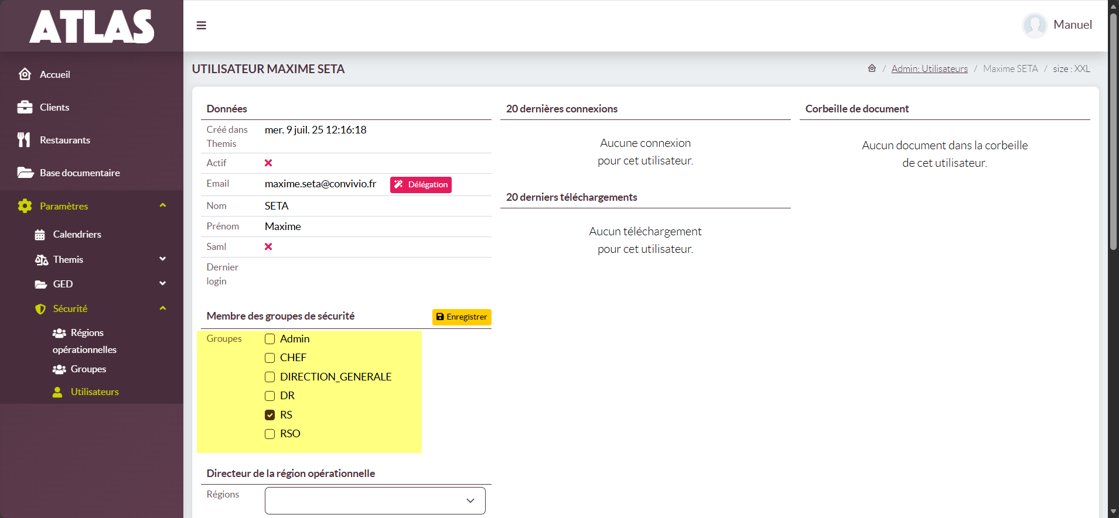Click the Base documentaire folder icon

(x=25, y=173)
